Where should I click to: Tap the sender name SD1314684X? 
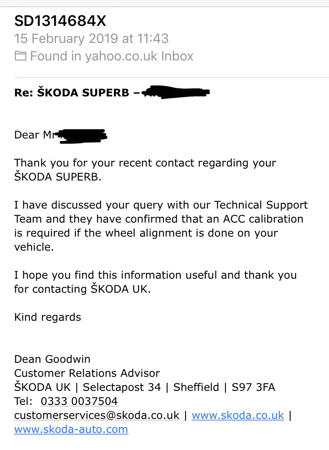click(60, 21)
